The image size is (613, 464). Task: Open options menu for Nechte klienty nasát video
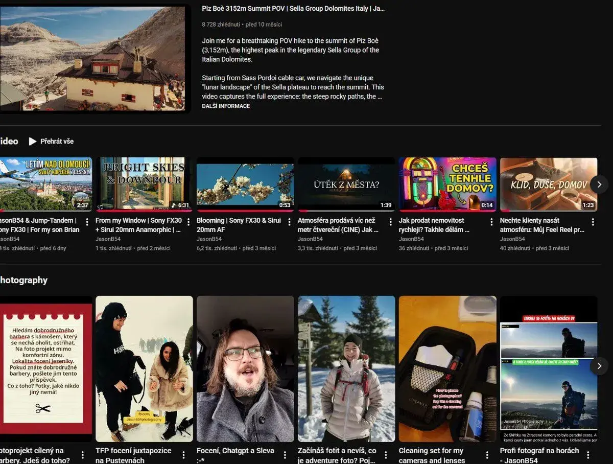pyautogui.click(x=593, y=222)
